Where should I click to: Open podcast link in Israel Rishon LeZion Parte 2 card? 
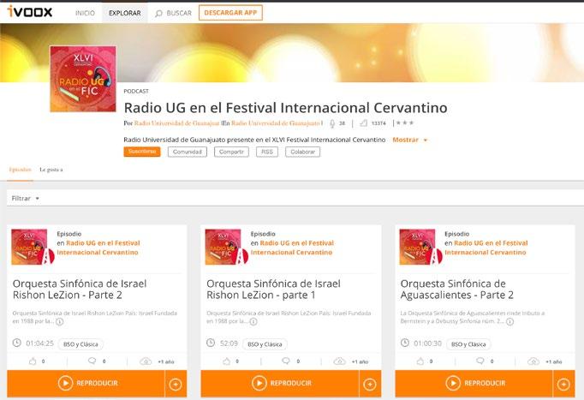(x=98, y=248)
